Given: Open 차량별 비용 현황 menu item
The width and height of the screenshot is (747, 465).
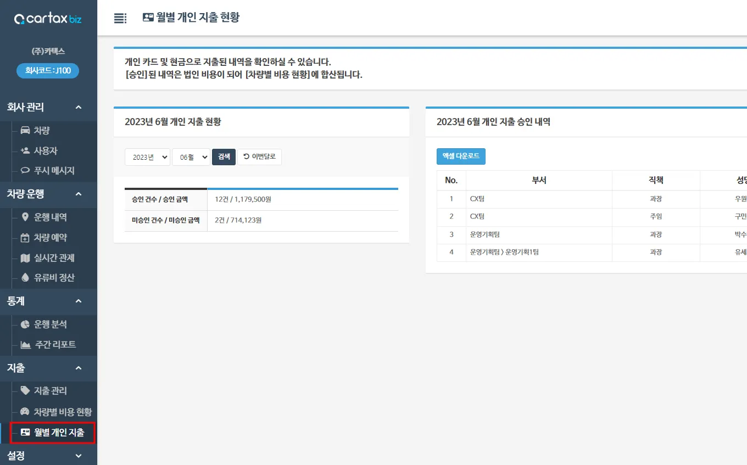Looking at the screenshot, I should 63,412.
